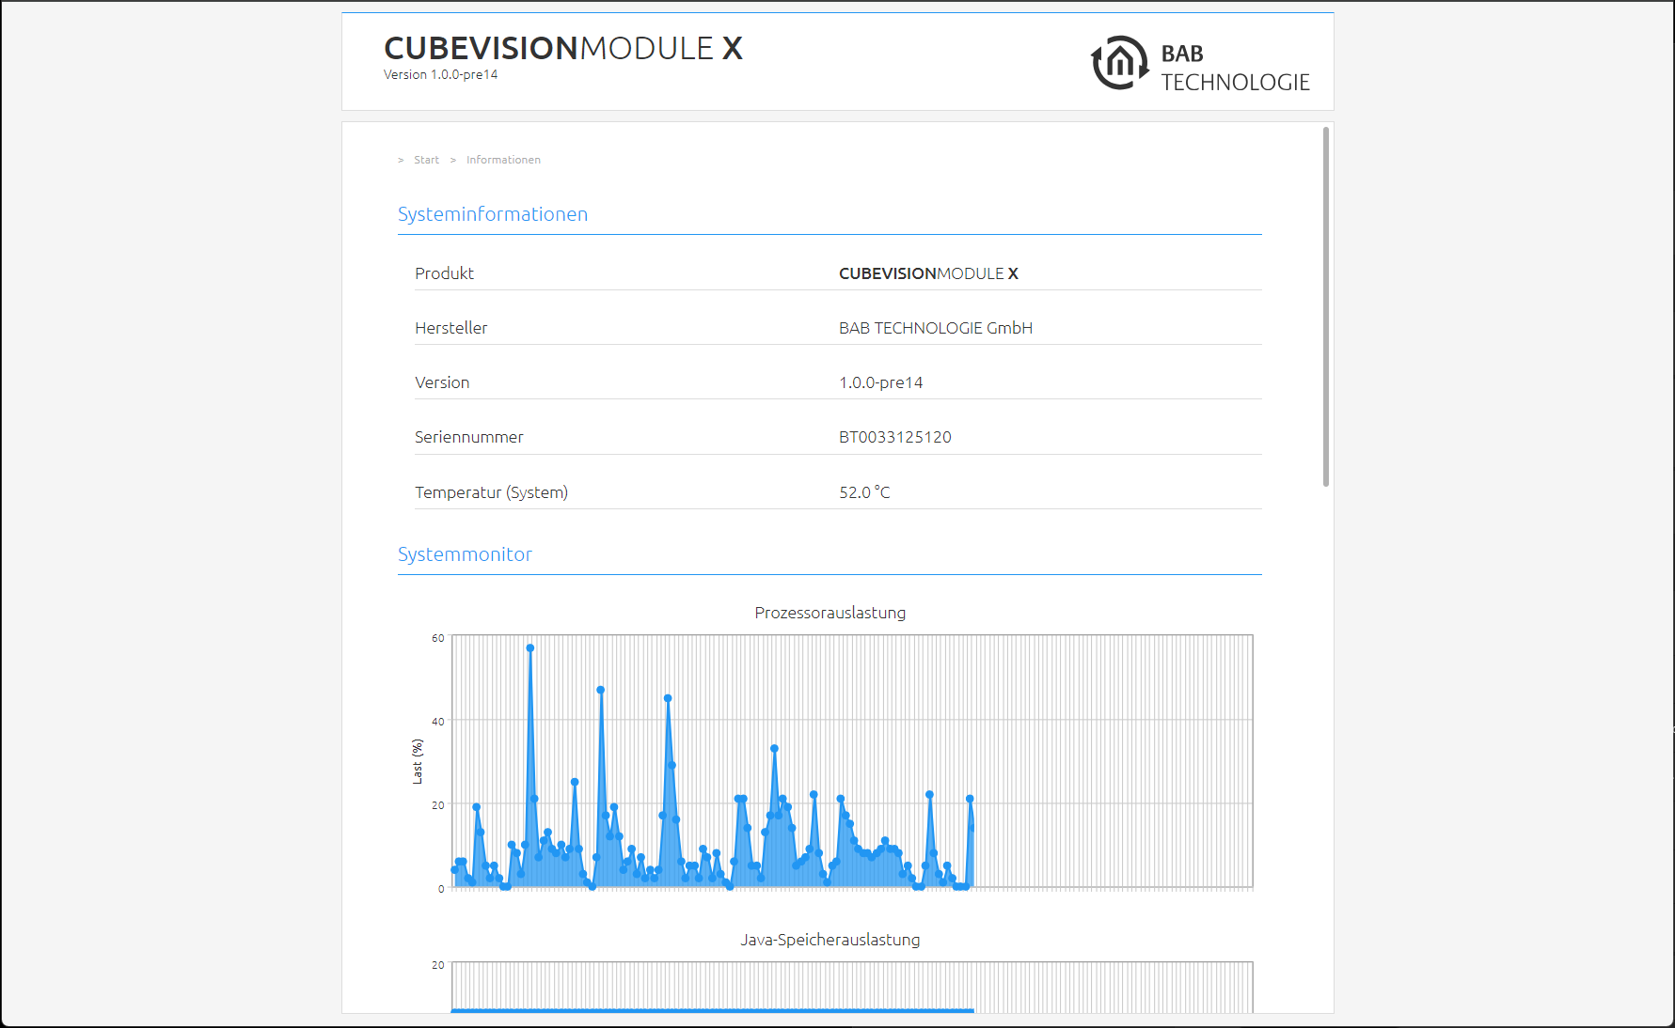1675x1028 pixels.
Task: Select the 'Temperatur (System)' row label
Action: pos(492,492)
